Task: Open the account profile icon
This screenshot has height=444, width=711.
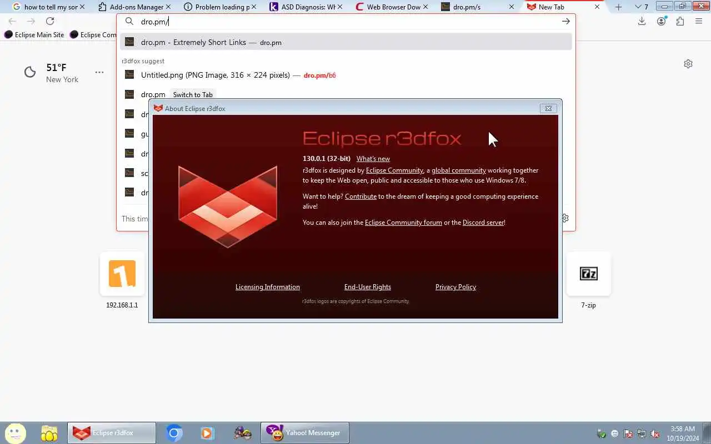Action: click(x=661, y=21)
